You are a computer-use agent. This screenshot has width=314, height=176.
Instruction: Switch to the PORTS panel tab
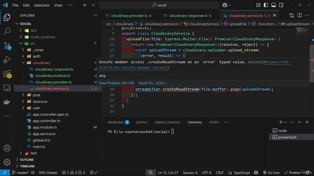pyautogui.click(x=214, y=122)
